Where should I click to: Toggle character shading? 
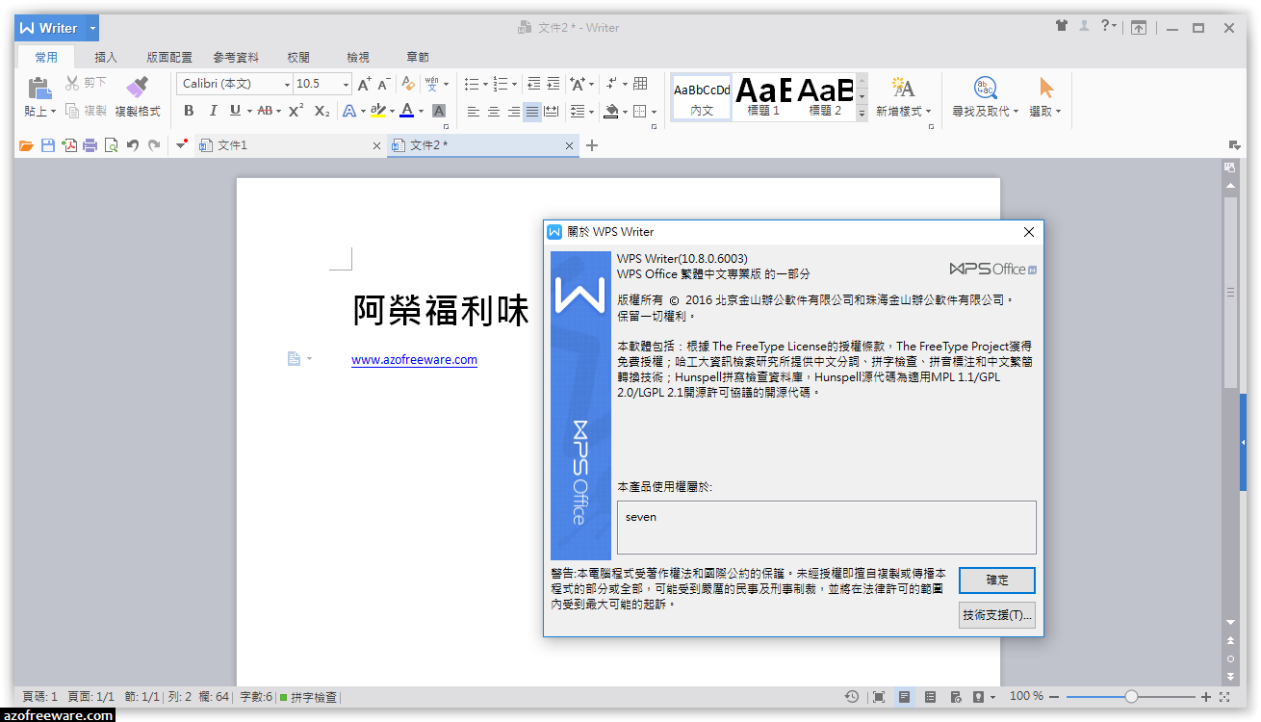[x=439, y=111]
